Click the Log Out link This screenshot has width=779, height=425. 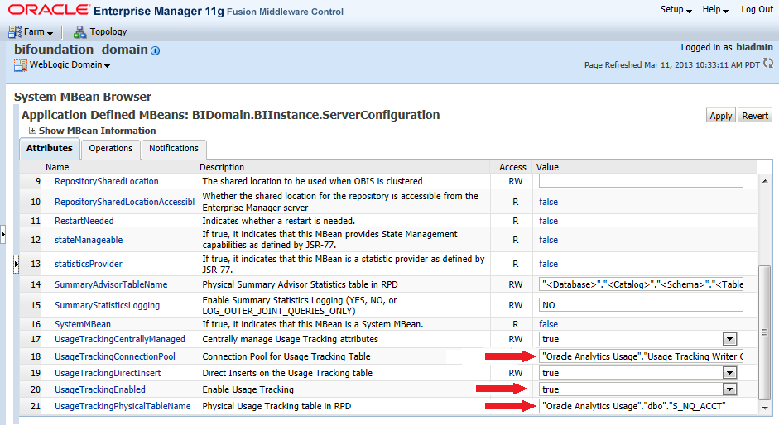(x=757, y=9)
